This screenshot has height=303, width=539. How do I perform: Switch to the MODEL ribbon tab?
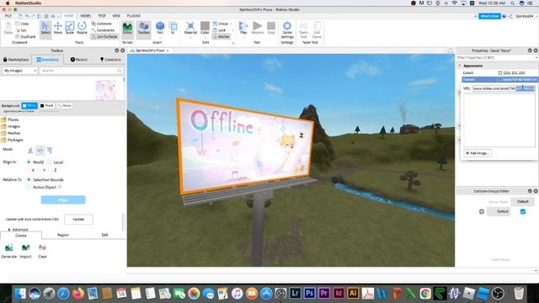(x=86, y=16)
